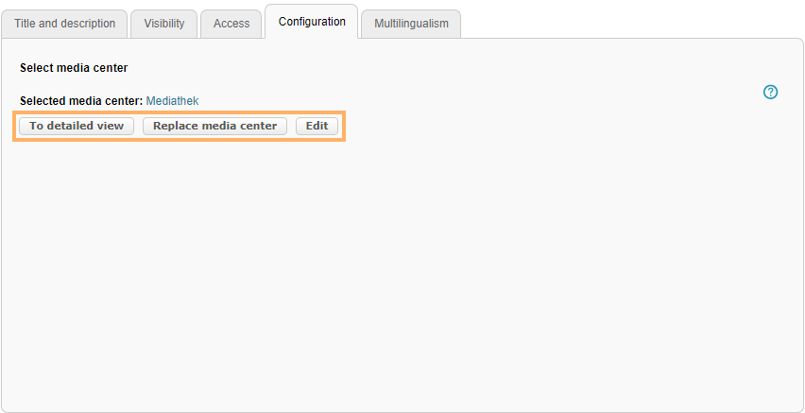
Task: Open the Title and description tab
Action: 64,24
